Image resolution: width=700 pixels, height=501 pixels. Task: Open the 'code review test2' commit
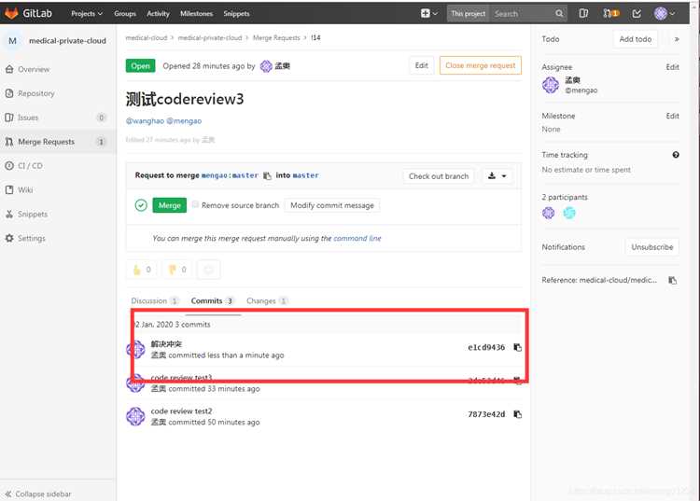click(x=181, y=411)
